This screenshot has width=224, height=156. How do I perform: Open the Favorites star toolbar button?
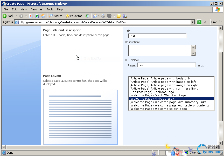pos(74,16)
